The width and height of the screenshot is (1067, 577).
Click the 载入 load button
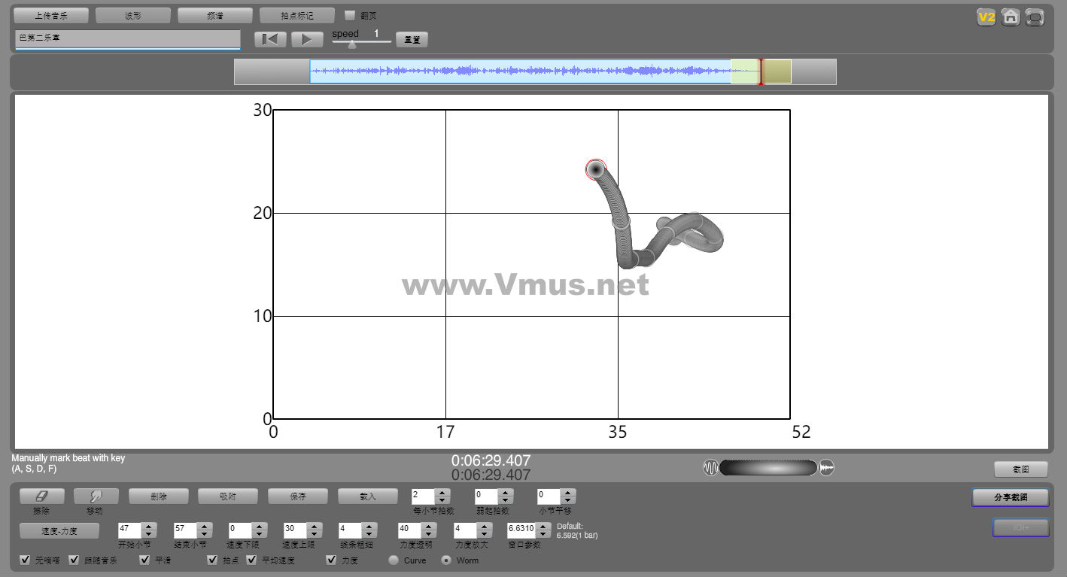pyautogui.click(x=368, y=497)
